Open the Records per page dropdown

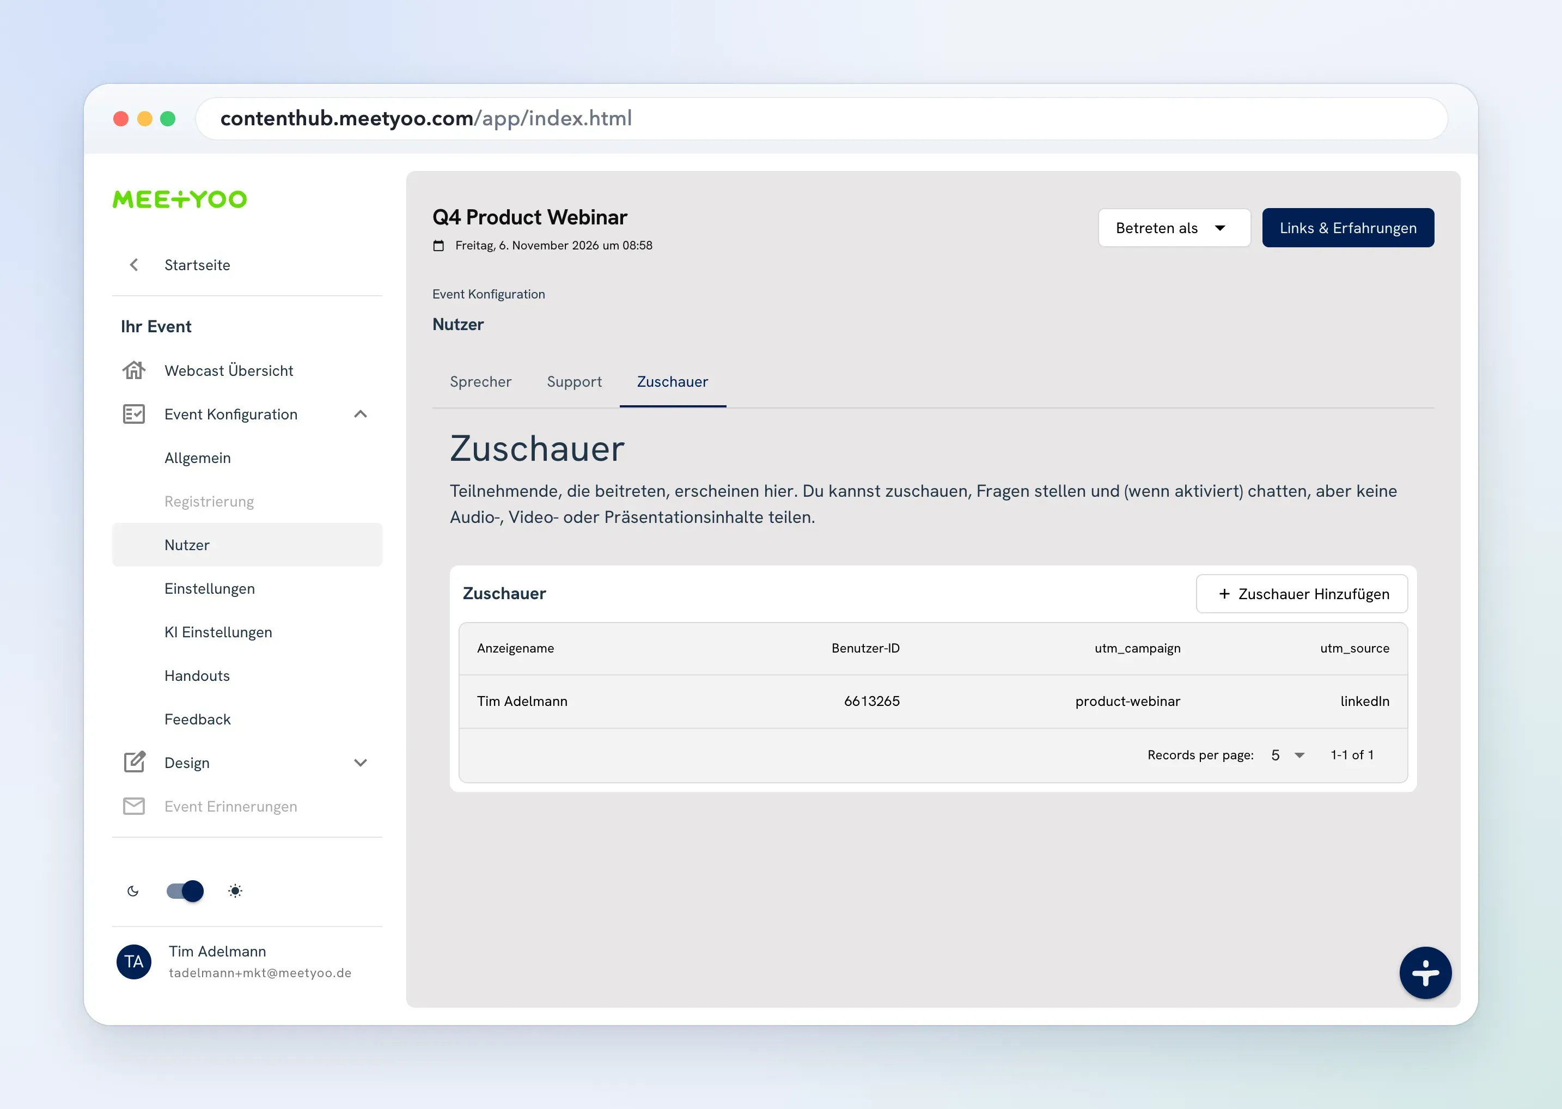point(1288,754)
